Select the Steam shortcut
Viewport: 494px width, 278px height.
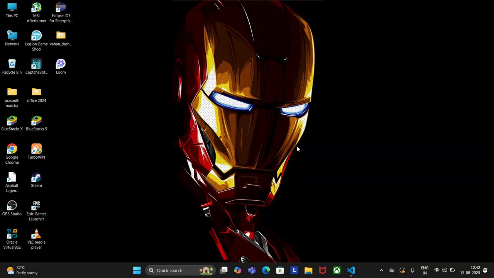tap(36, 180)
